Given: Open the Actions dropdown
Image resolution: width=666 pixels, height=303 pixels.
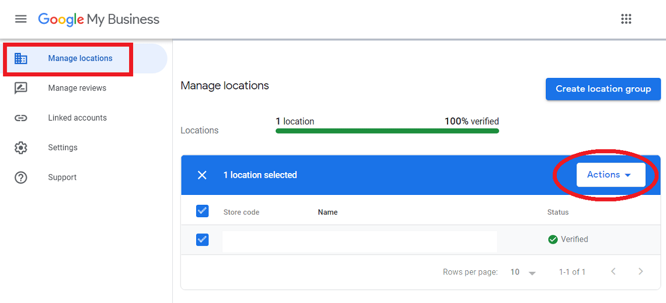Looking at the screenshot, I should [611, 175].
